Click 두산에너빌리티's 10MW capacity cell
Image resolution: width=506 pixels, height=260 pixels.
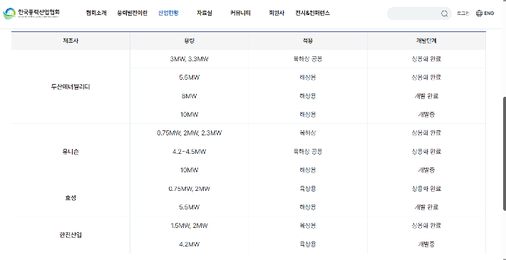(189, 115)
